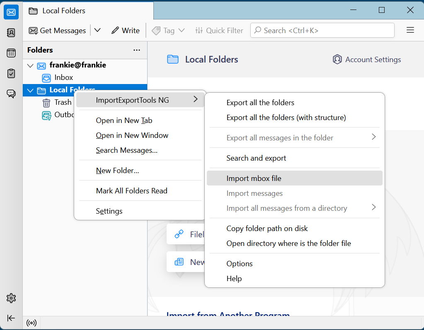
Task: Click the online status radio icon
Action: (x=31, y=323)
